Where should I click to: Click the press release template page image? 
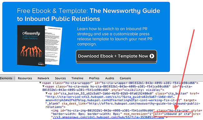tap(54, 46)
